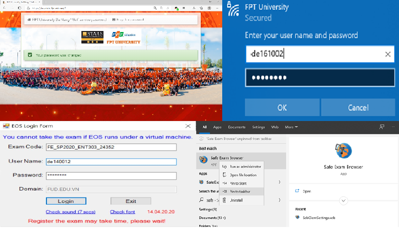Choose Pin to Start from context menu
This screenshot has height=229, width=399.
(x=242, y=183)
